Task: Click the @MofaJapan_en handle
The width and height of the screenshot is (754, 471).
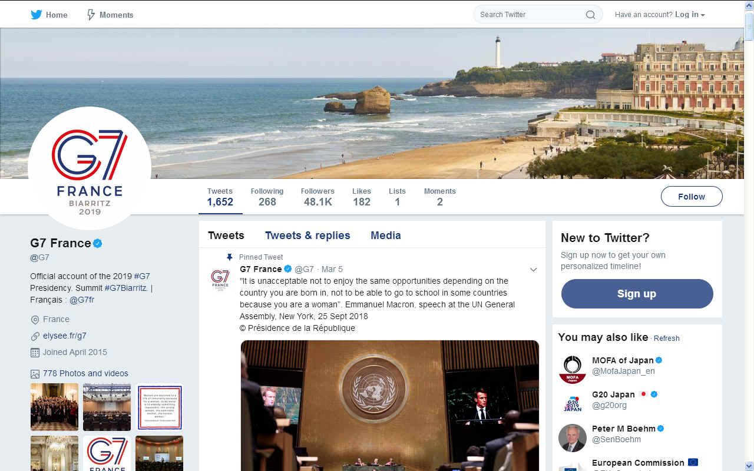Action: (623, 371)
